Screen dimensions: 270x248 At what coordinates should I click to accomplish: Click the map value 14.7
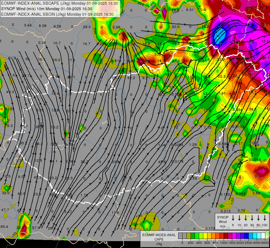click(87, 44)
